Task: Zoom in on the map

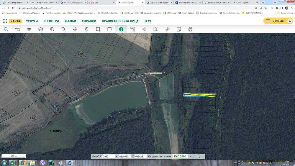Action: [52, 29]
